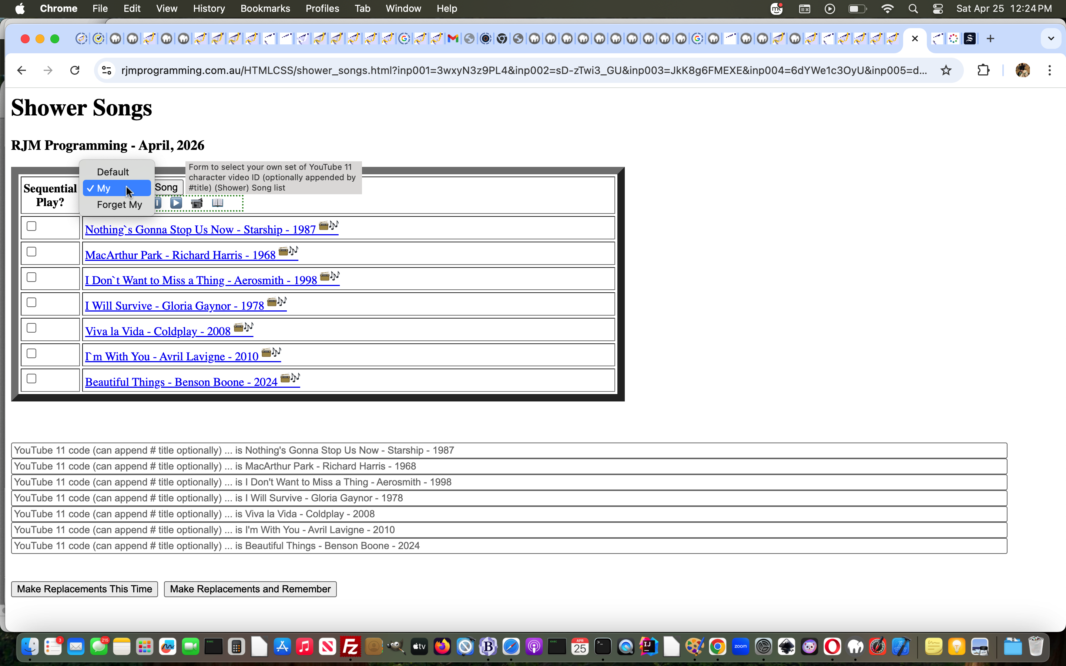Choose the Default option in the dropdown
This screenshot has height=666, width=1066.
coord(113,172)
